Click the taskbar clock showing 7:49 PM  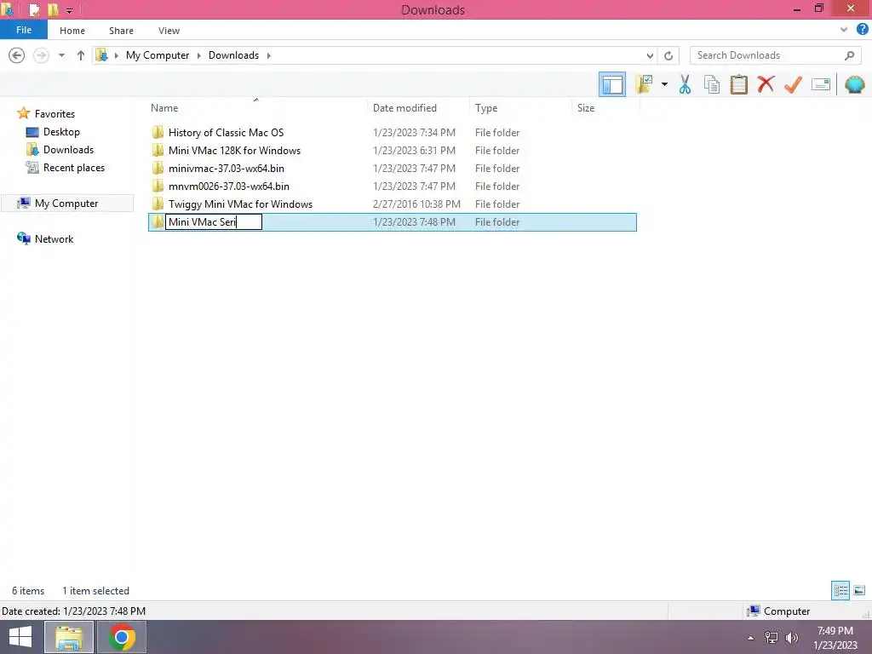835,638
